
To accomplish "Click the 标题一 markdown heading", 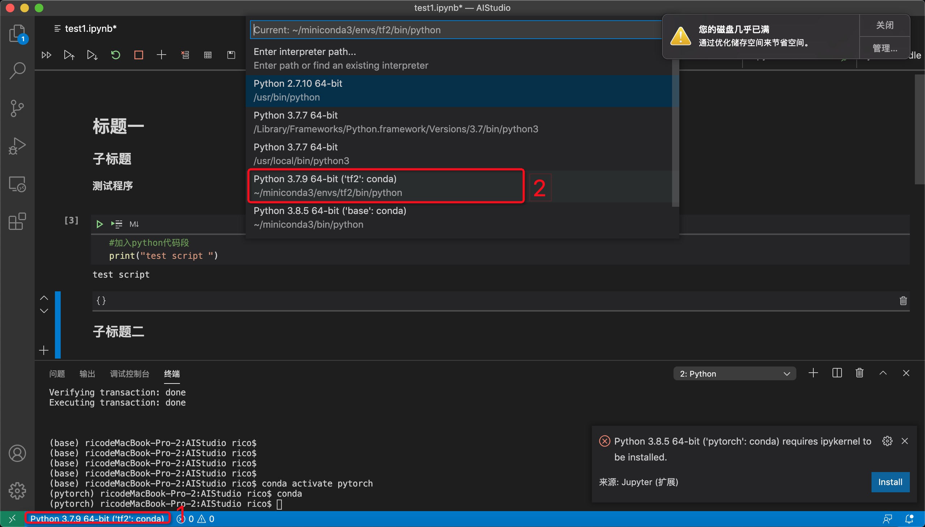I will [x=118, y=126].
